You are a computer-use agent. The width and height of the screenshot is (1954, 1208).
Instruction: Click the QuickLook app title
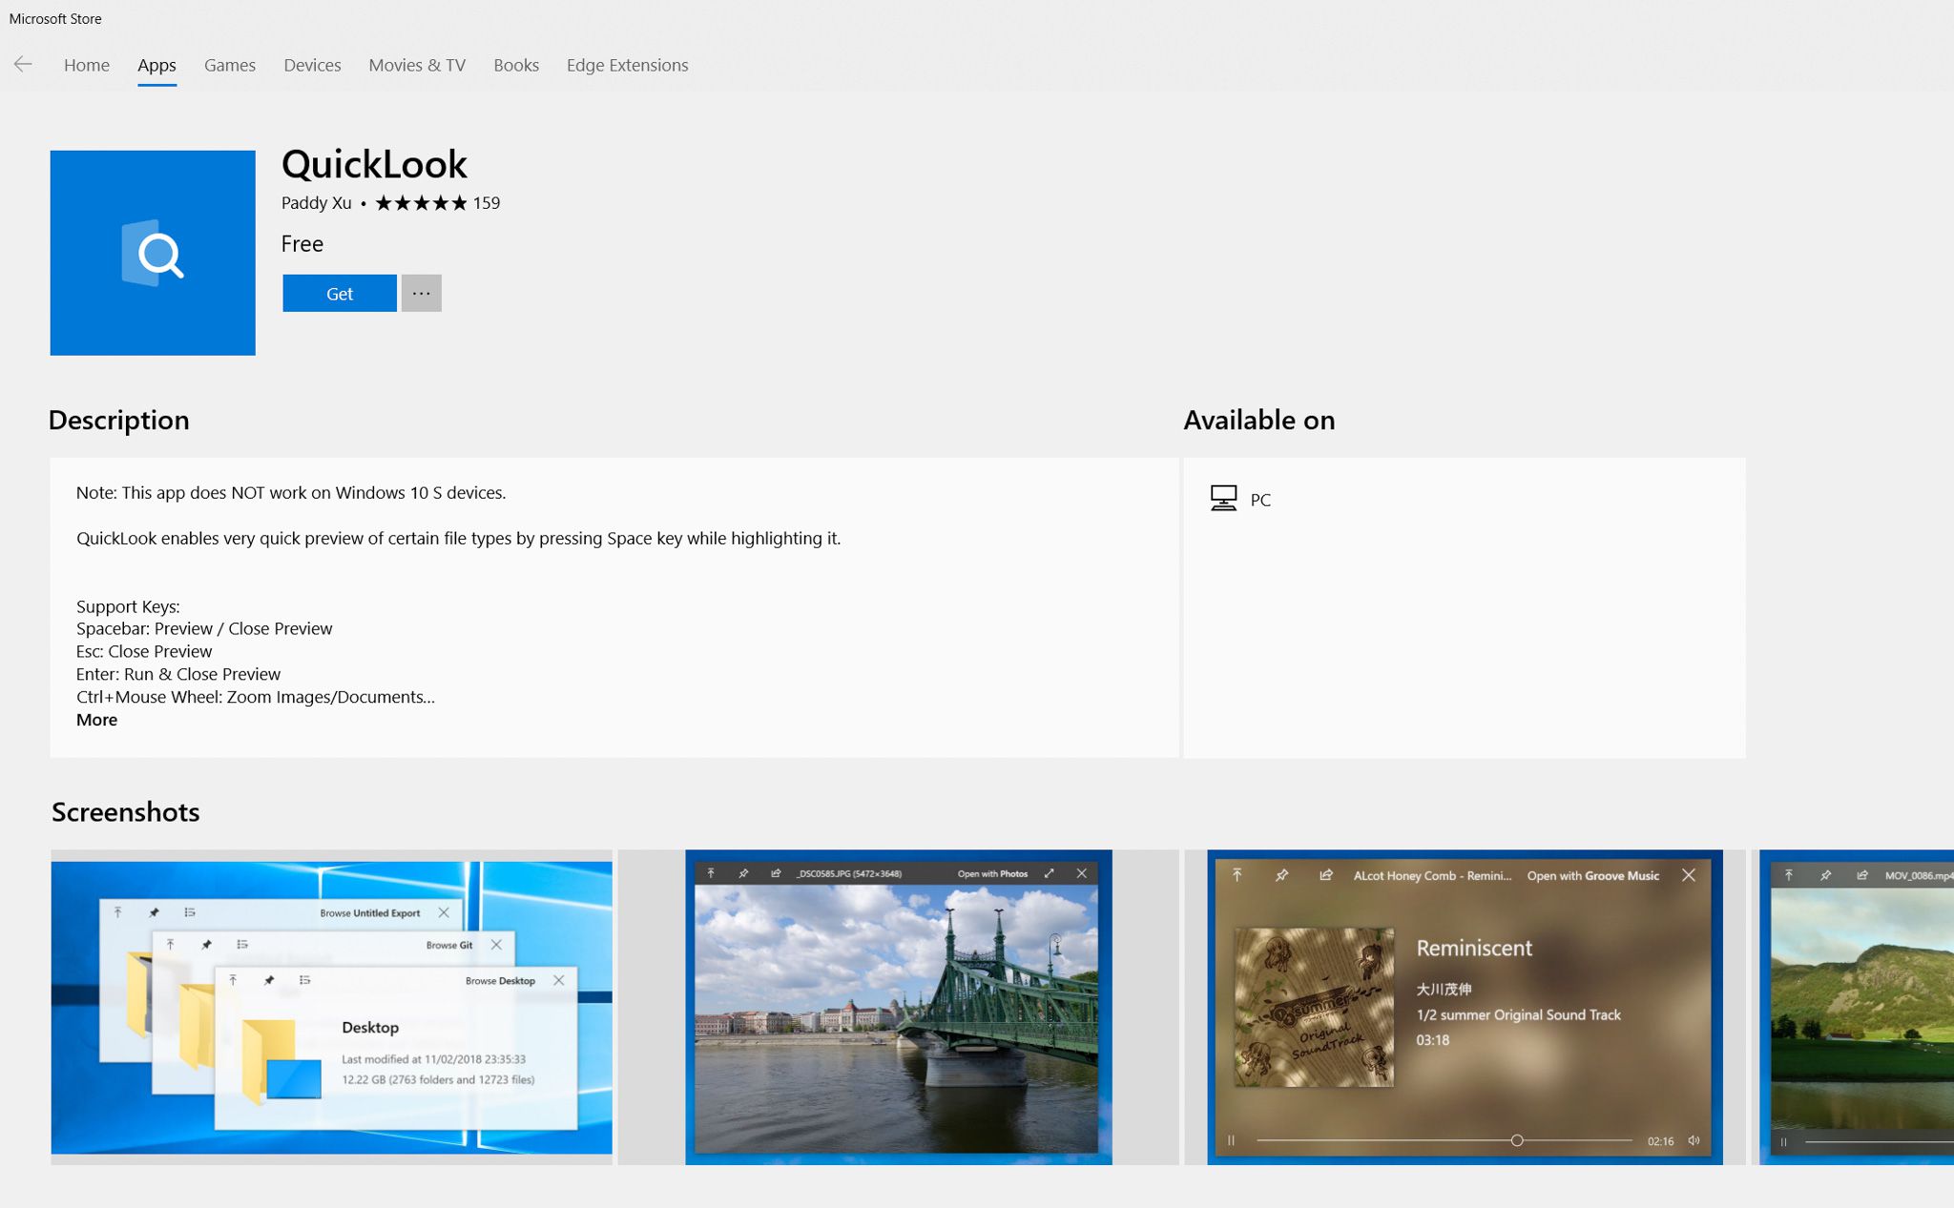tap(374, 165)
